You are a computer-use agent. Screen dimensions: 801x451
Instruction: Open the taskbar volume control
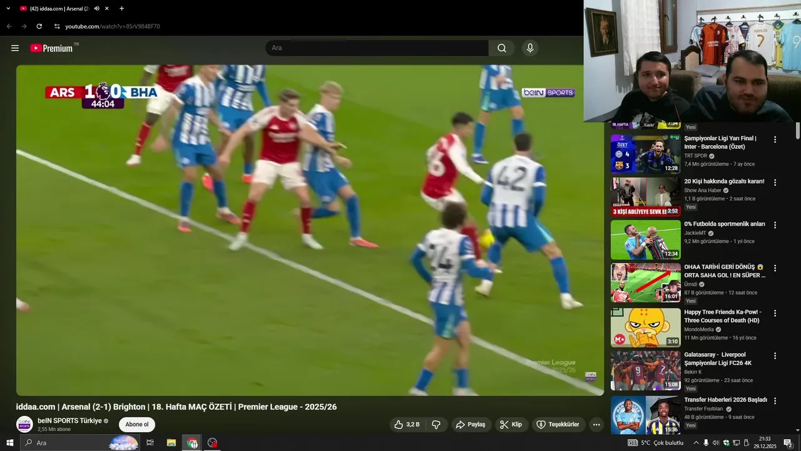point(716,443)
